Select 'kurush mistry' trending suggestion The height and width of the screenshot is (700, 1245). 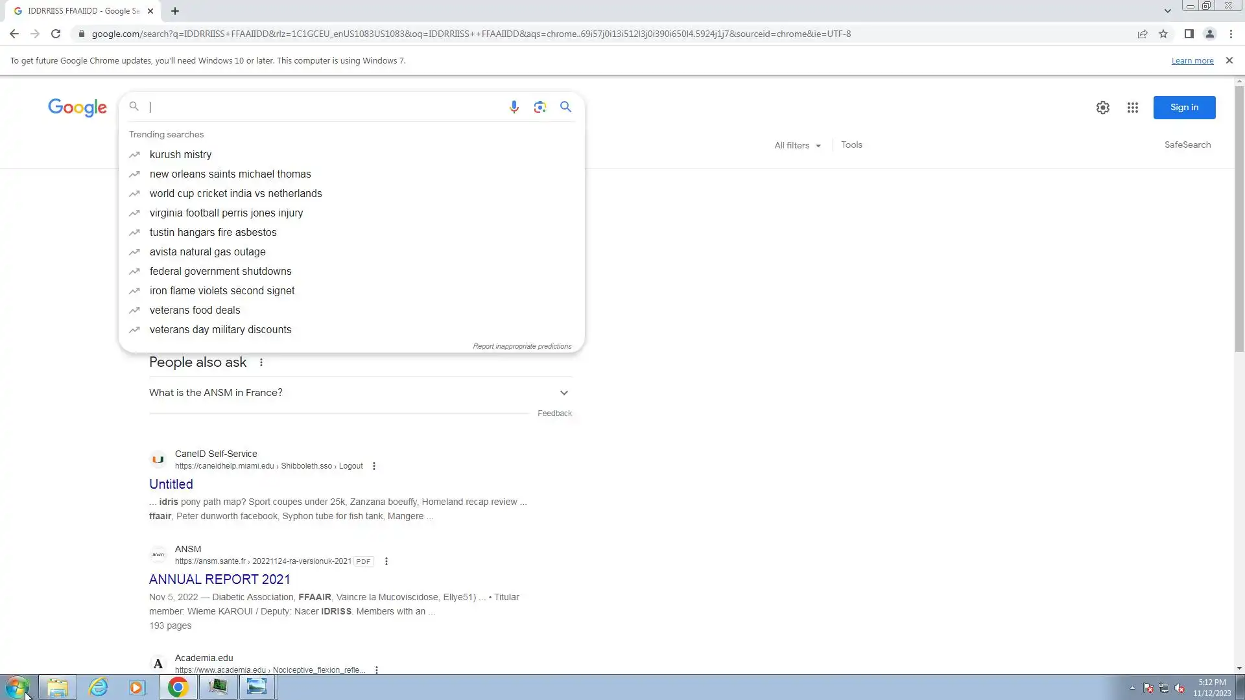180,155
